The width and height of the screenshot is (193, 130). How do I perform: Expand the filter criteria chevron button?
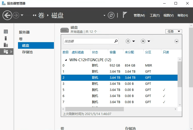pyautogui.click(x=177, y=41)
